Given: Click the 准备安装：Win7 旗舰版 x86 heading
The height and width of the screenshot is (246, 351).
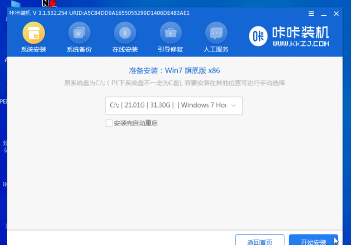Looking at the screenshot, I should [175, 70].
